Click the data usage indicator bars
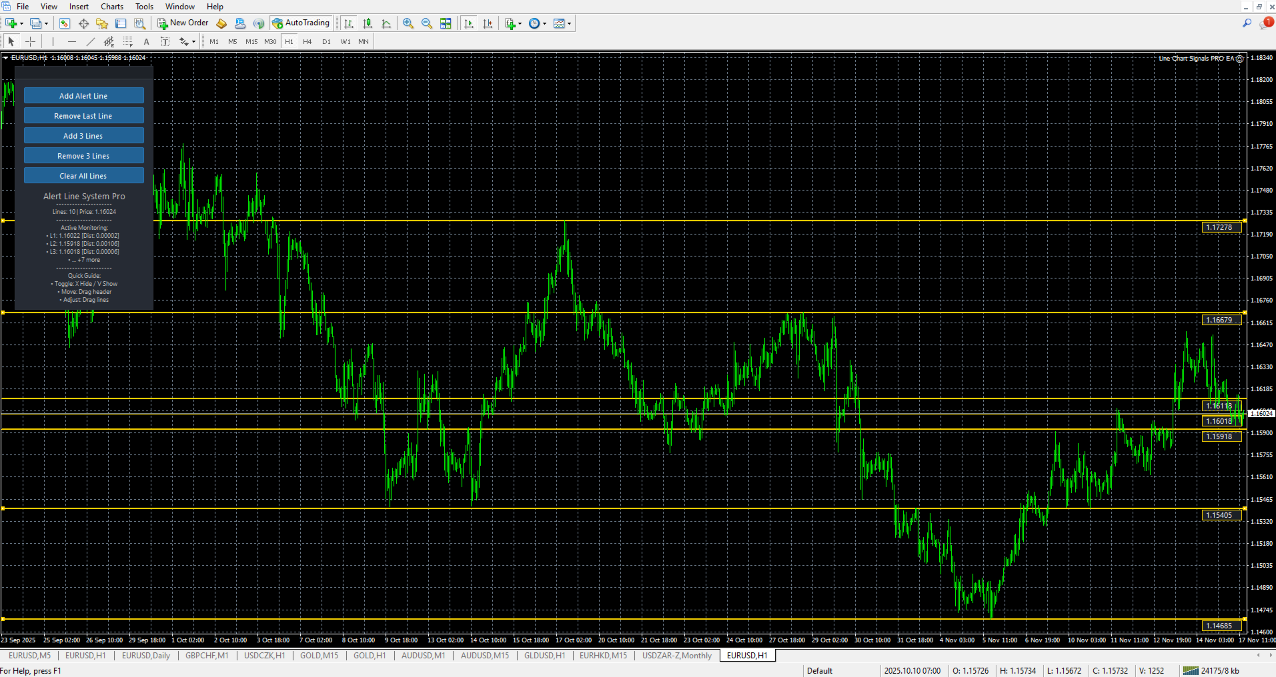 point(1191,670)
